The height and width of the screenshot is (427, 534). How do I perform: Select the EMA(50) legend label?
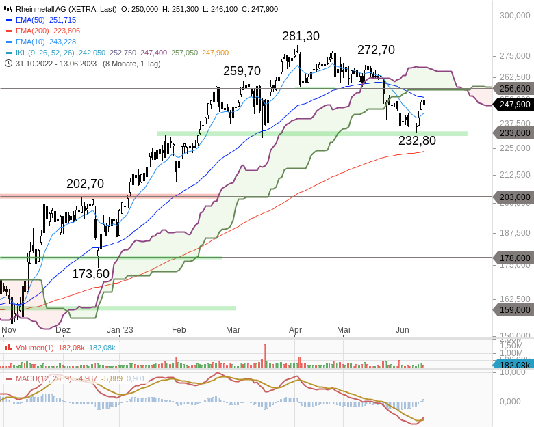click(x=30, y=20)
